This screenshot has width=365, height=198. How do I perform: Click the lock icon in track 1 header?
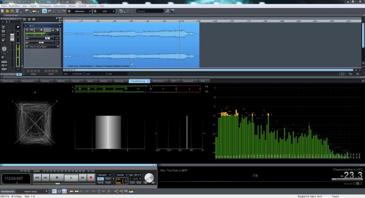[53, 30]
